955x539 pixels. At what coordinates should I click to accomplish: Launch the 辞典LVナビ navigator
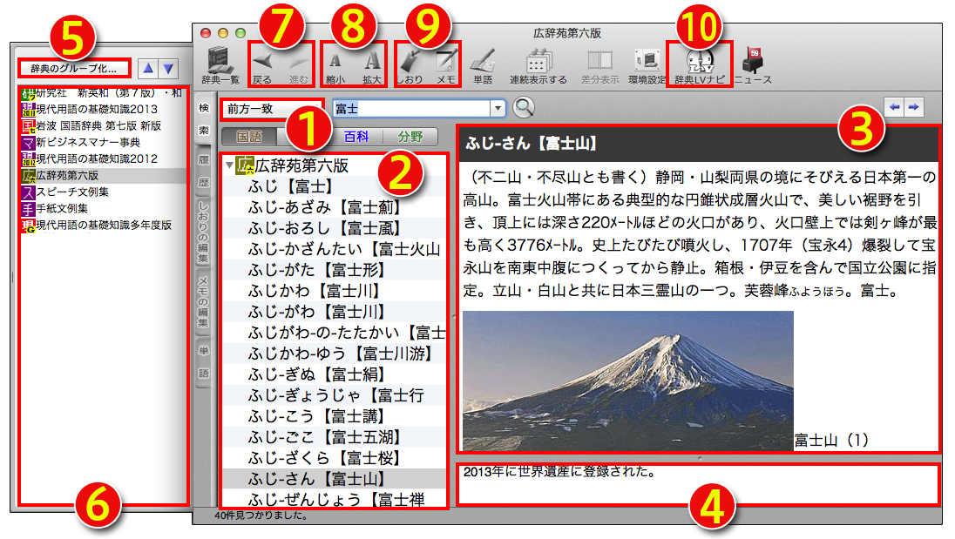[x=699, y=65]
